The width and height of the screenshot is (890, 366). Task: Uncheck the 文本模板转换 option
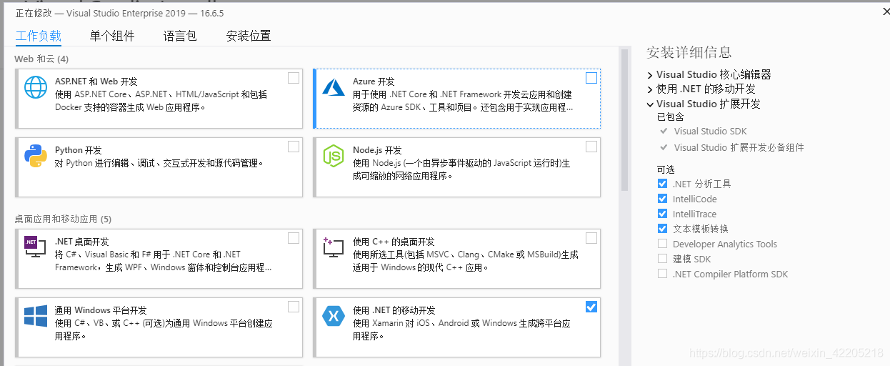pos(662,229)
